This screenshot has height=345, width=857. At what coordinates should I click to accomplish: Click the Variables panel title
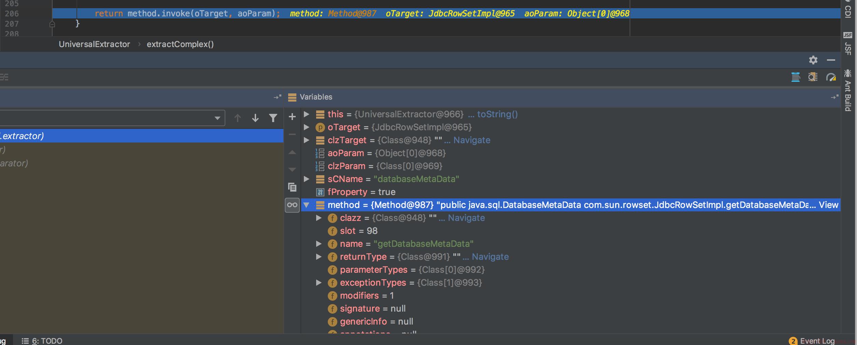click(315, 97)
